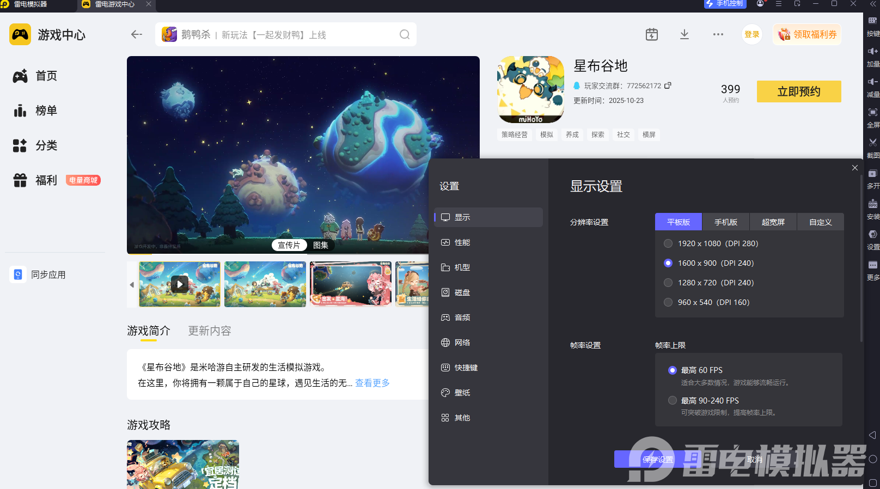The width and height of the screenshot is (880, 489).
Task: Click 领取福利券 coupon button
Action: [807, 34]
